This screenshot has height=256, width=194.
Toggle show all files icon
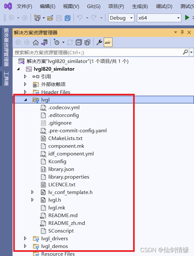pyautogui.click(x=87, y=42)
